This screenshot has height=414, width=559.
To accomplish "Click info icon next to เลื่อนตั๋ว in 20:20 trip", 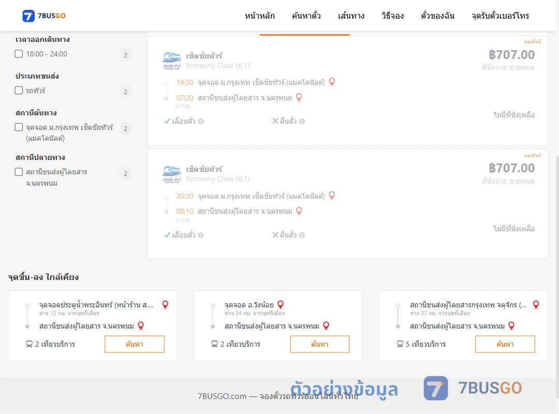I will point(201,235).
